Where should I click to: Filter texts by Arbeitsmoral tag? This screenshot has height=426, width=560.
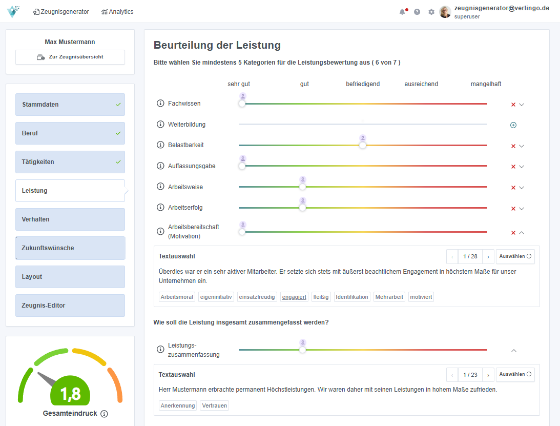pos(177,297)
